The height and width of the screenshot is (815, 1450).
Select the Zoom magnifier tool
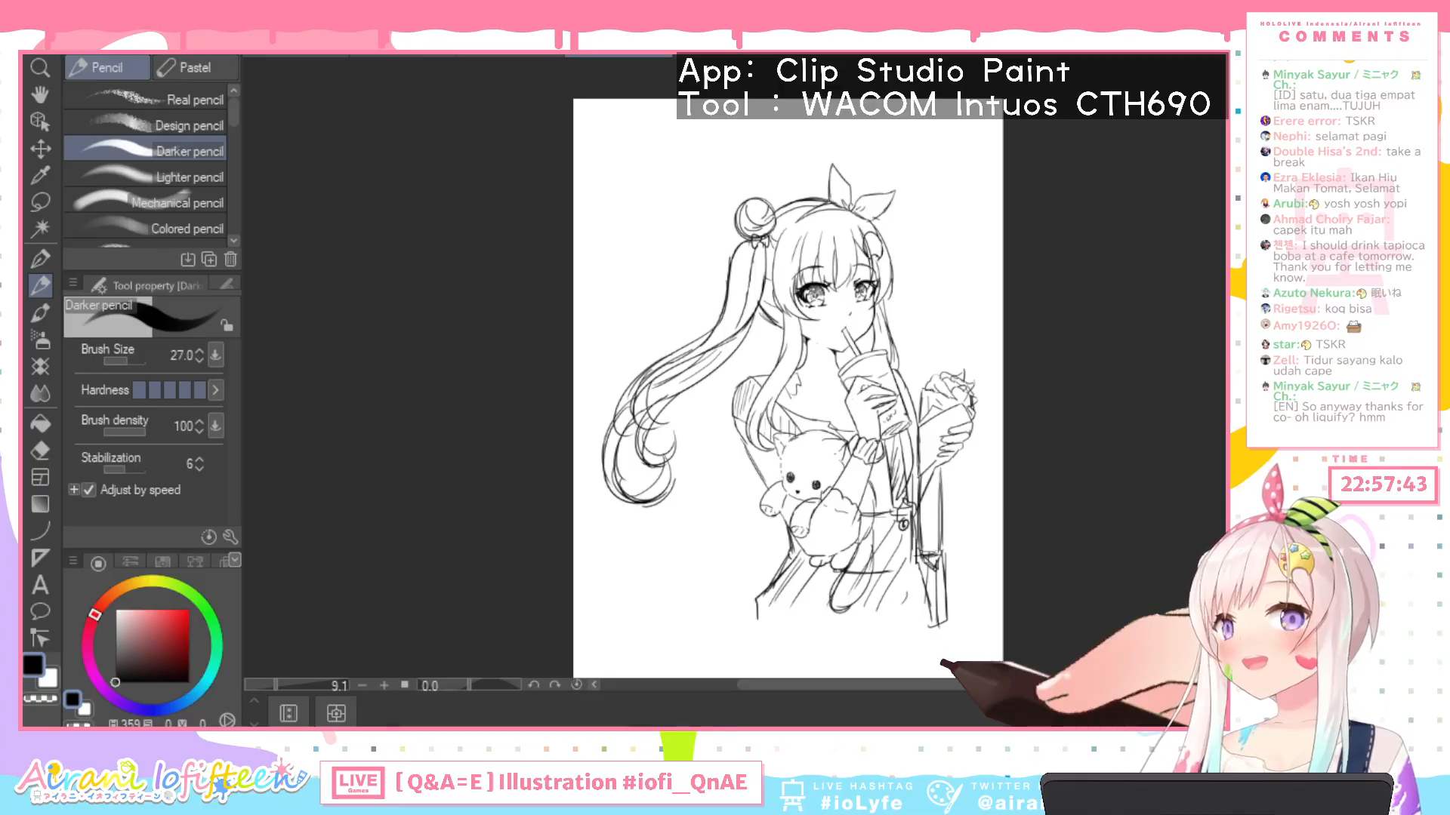coord(40,68)
